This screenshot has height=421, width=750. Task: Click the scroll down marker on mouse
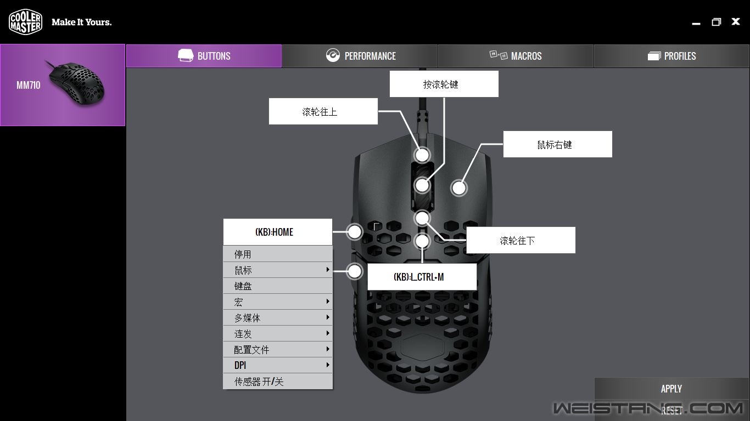[422, 218]
